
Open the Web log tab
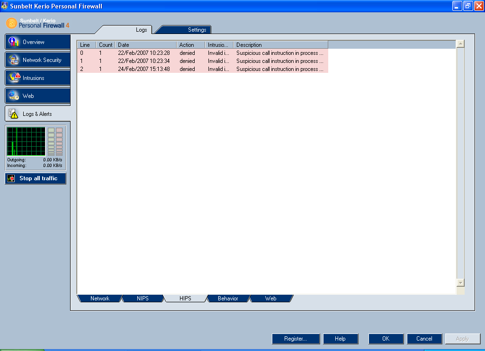[270, 298]
